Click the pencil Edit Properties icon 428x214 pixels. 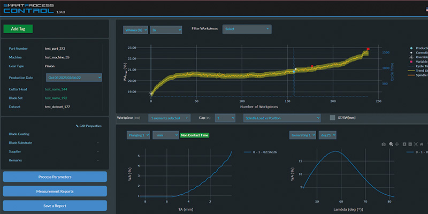(x=77, y=126)
